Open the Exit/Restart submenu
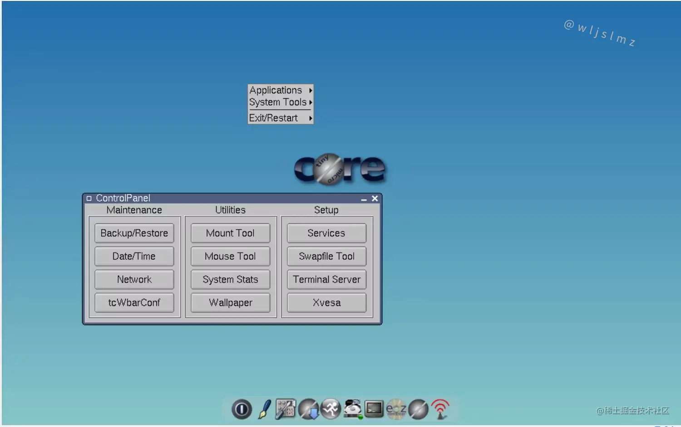Image resolution: width=681 pixels, height=427 pixels. tap(281, 118)
